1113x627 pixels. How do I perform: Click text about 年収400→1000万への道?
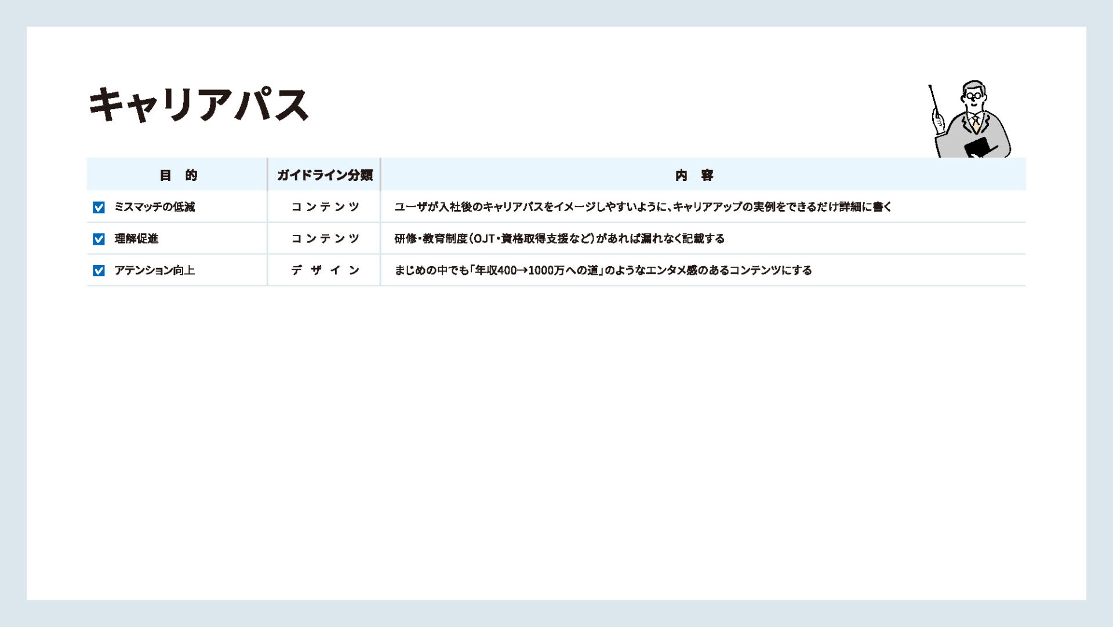(x=603, y=271)
